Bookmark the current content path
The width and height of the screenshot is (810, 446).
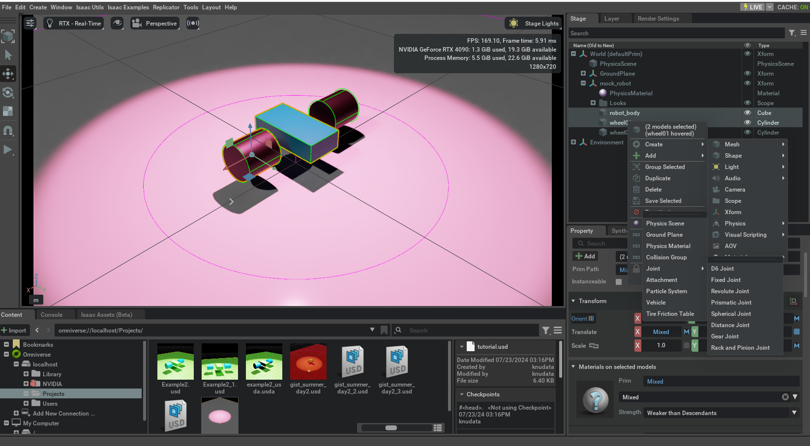tap(384, 330)
